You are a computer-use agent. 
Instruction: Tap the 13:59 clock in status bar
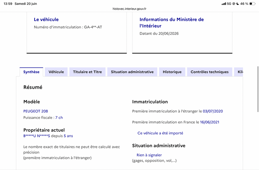[x=8, y=4]
